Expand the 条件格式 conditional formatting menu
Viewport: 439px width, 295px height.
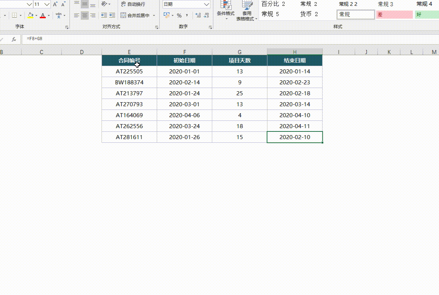pyautogui.click(x=225, y=11)
